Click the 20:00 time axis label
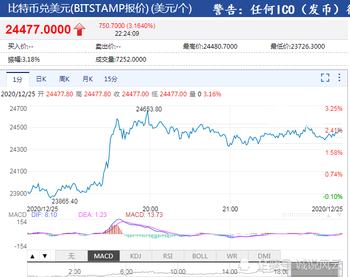This screenshot has height=277, width=350. [150, 209]
